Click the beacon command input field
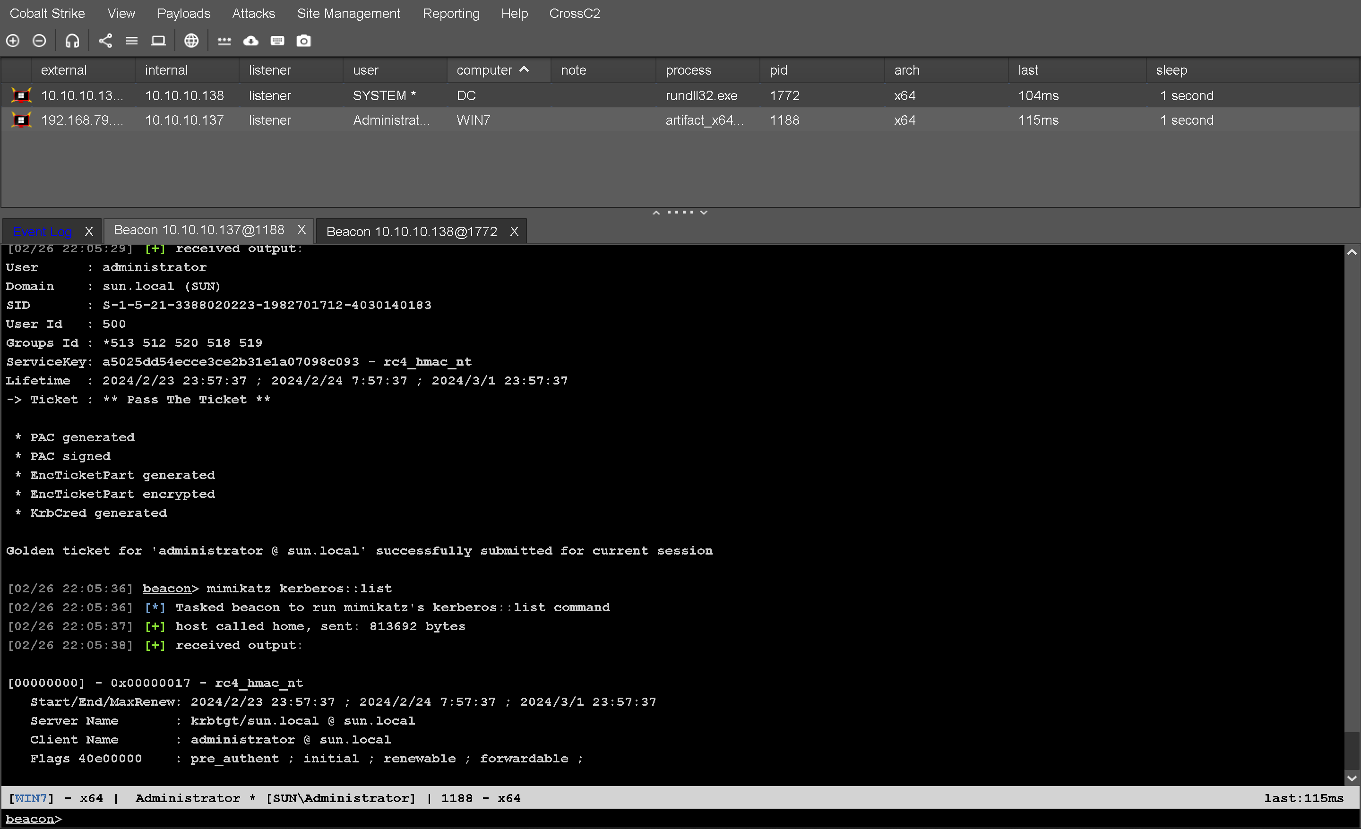The width and height of the screenshot is (1361, 829). (x=663, y=819)
